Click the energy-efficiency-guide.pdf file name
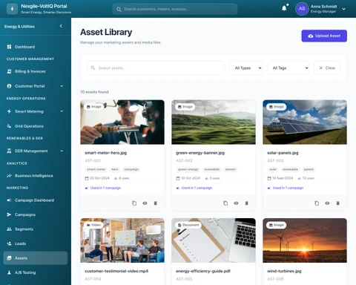The height and width of the screenshot is (285, 356). 203,271
